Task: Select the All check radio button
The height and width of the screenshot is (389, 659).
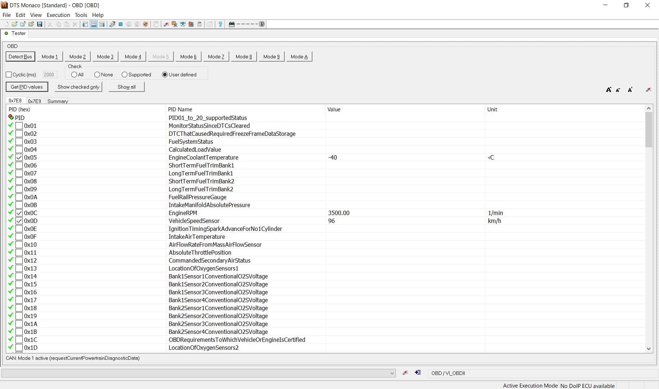Action: pos(74,75)
